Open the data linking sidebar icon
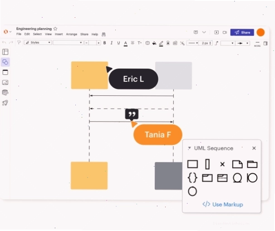Screen dimensions: 275x231 point(5,93)
